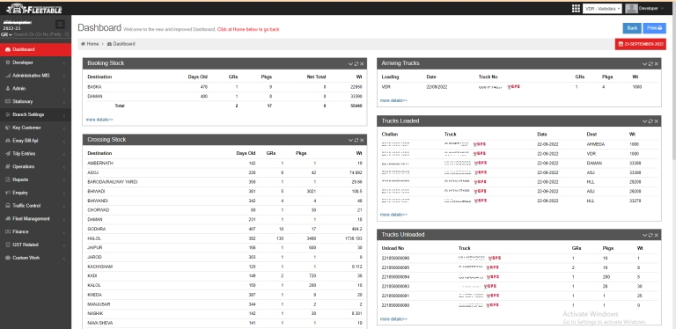Select BASKA destination in Booking Stock

tap(94, 87)
